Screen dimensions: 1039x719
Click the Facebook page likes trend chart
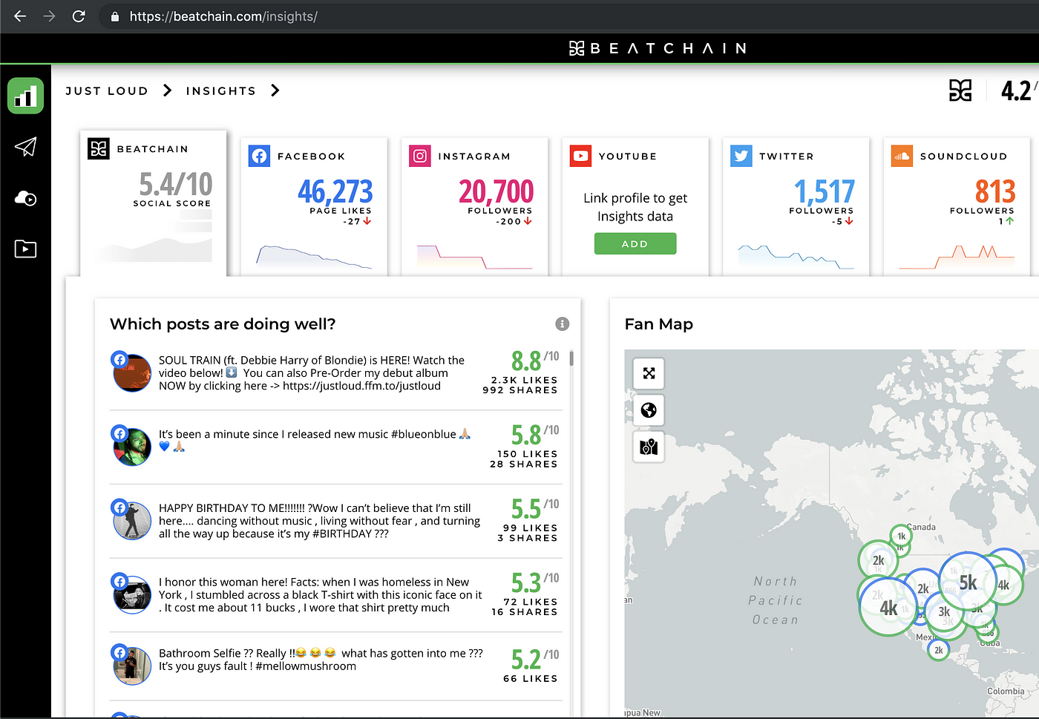pos(314,255)
